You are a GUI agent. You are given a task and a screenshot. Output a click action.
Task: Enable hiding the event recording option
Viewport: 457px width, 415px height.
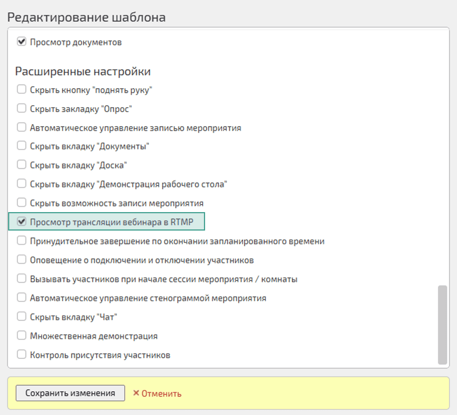21,202
